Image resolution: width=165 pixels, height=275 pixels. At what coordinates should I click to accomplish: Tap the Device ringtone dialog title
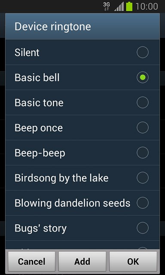point(52,27)
